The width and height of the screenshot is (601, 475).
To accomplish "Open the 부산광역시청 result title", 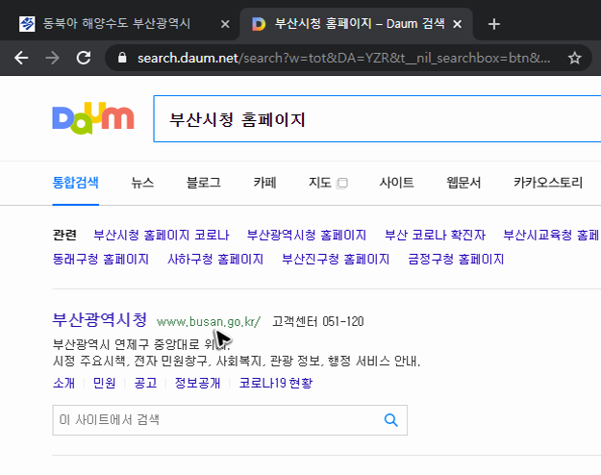I will (x=100, y=319).
